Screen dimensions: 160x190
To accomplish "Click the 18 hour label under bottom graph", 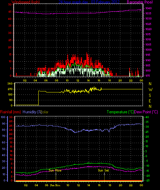I will click(110, 185).
